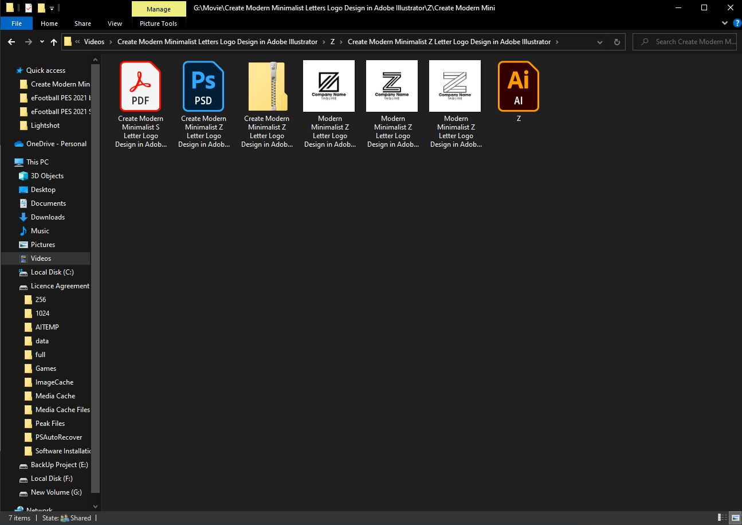Open Desktop in the navigation pane
Image resolution: width=742 pixels, height=525 pixels.
[43, 190]
